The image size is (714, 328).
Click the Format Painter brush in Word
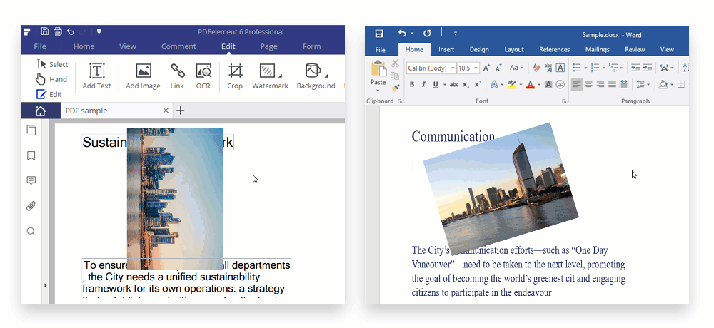(x=395, y=87)
